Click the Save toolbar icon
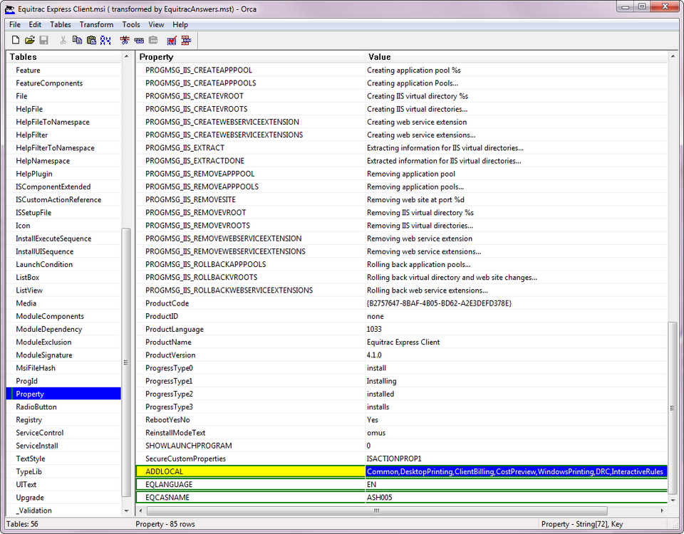This screenshot has width=684, height=534. [x=43, y=41]
